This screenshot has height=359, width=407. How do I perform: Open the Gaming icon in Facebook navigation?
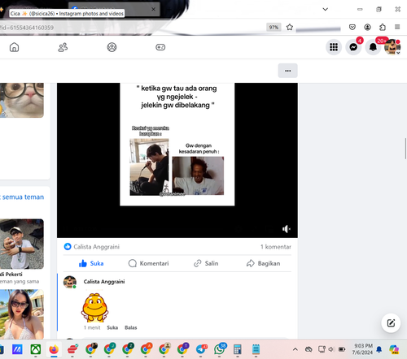[160, 47]
